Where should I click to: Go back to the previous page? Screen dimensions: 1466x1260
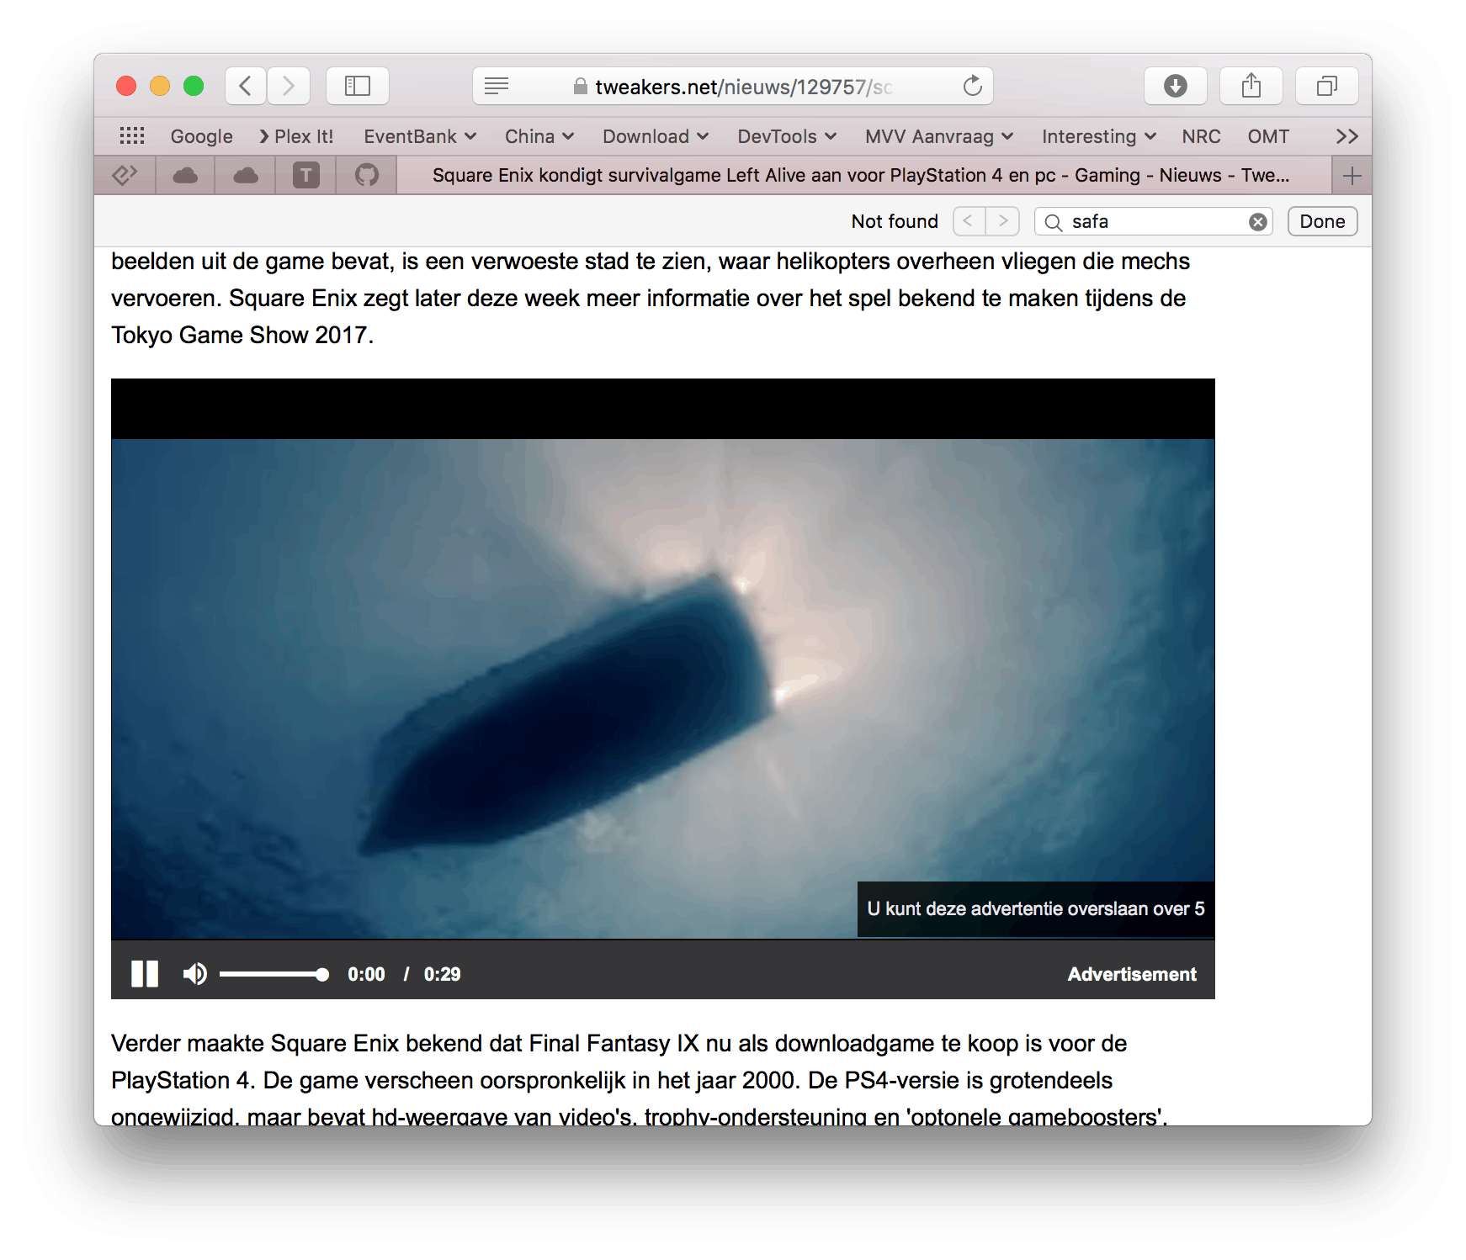coord(246,86)
